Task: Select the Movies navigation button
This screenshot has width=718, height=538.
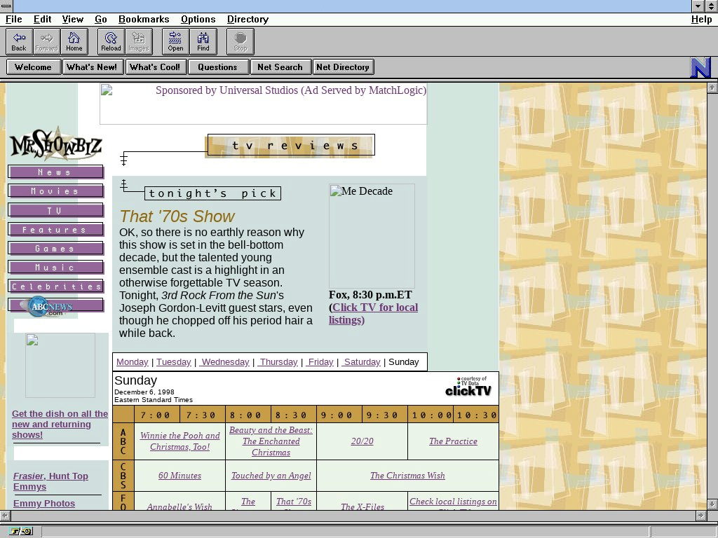Action: point(55,191)
